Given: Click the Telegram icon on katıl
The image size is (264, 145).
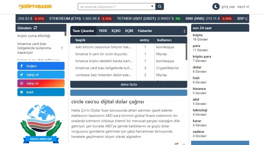Looking at the screenshot, I should [22, 92].
